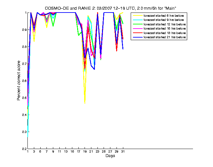The height and width of the screenshot is (167, 213).
Task: Click x-axis day label "25"
Action: point(104,152)
